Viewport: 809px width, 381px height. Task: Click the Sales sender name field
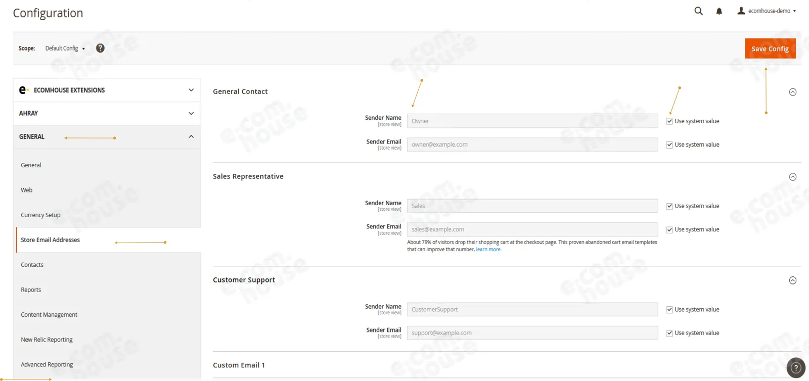tap(532, 206)
